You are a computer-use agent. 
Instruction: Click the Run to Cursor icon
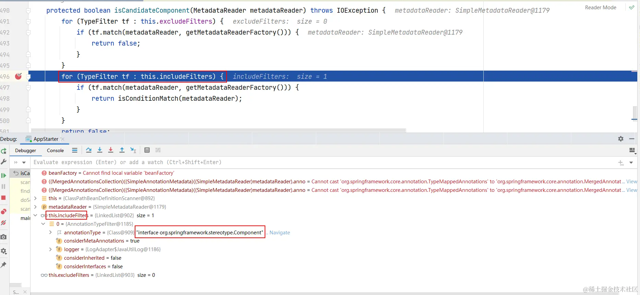[x=133, y=150]
